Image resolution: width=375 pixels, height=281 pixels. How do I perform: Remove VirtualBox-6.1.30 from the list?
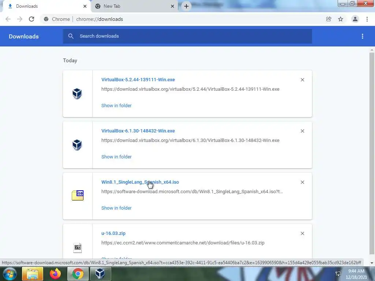tap(302, 131)
